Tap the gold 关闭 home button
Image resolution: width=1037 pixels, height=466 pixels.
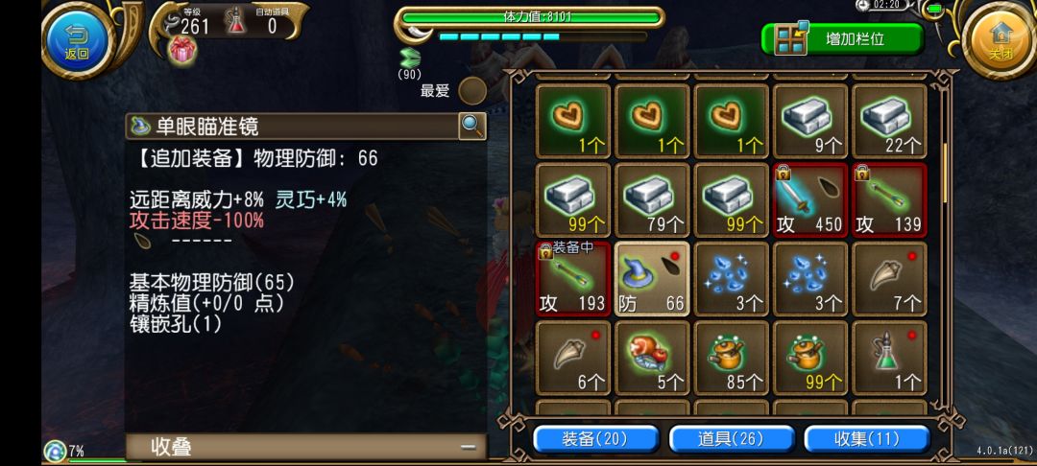pyautogui.click(x=1000, y=40)
